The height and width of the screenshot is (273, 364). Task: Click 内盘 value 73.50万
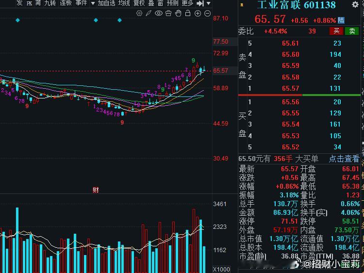point(347,230)
